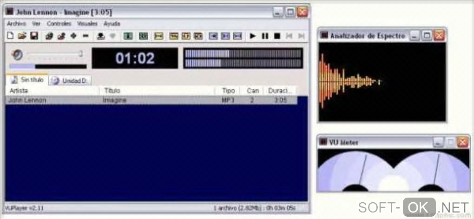Click the first green toolbar icon
The image size is (474, 219).
click(x=128, y=36)
